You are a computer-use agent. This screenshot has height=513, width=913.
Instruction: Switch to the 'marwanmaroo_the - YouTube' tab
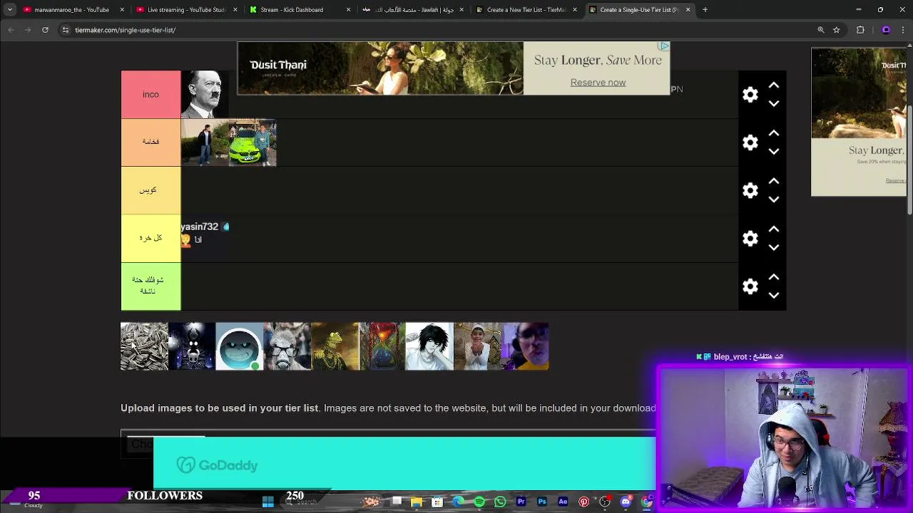pyautogui.click(x=73, y=10)
